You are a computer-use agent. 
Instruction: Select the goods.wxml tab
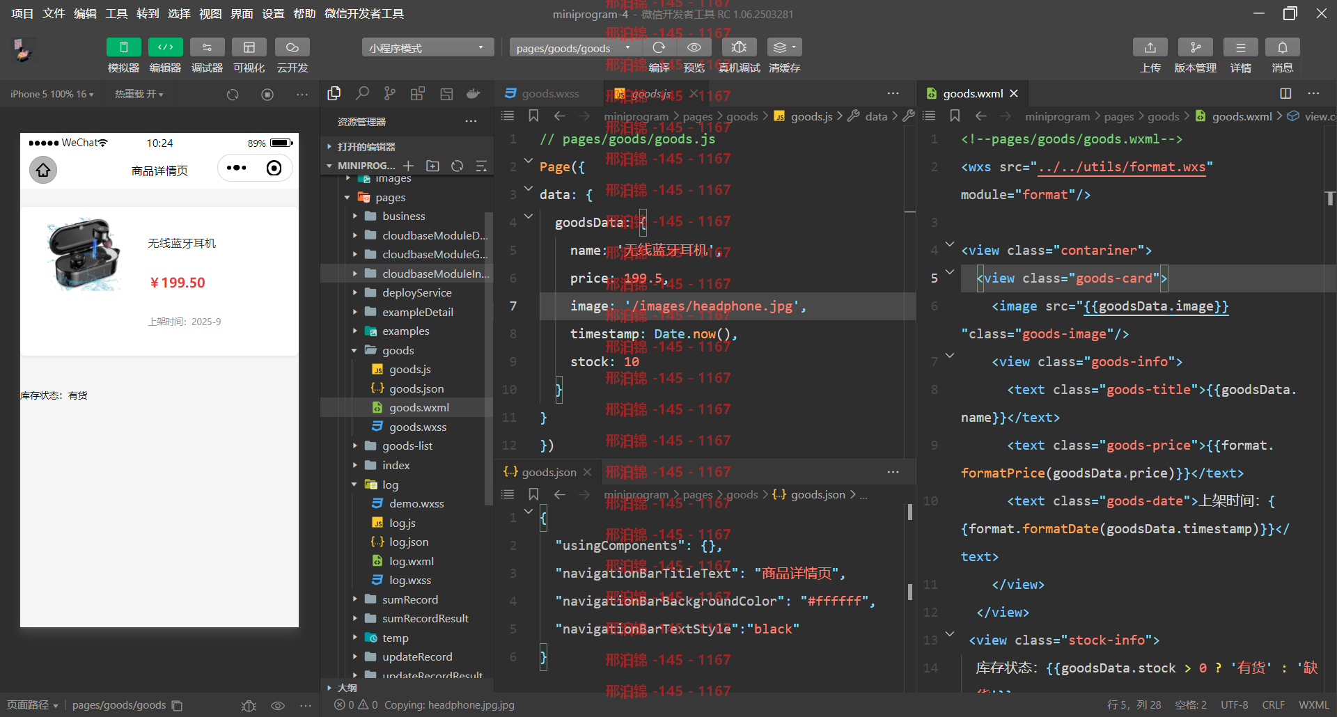pos(973,93)
